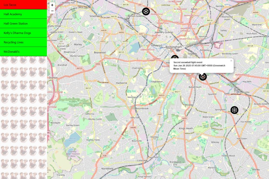Click the Northfield map label
This screenshot has height=179, width=269.
click(107, 169)
